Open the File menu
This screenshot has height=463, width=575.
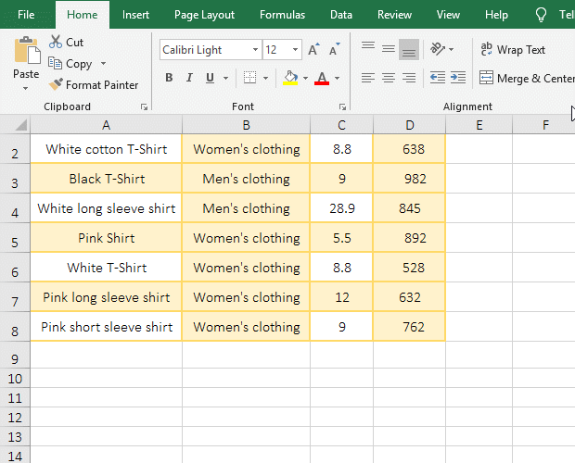pyautogui.click(x=26, y=15)
